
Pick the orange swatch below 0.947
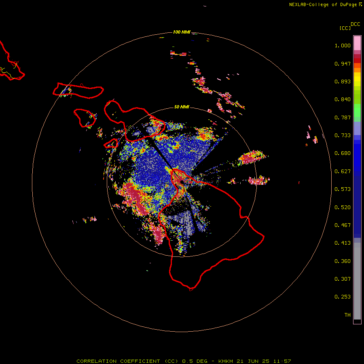tap(357, 70)
